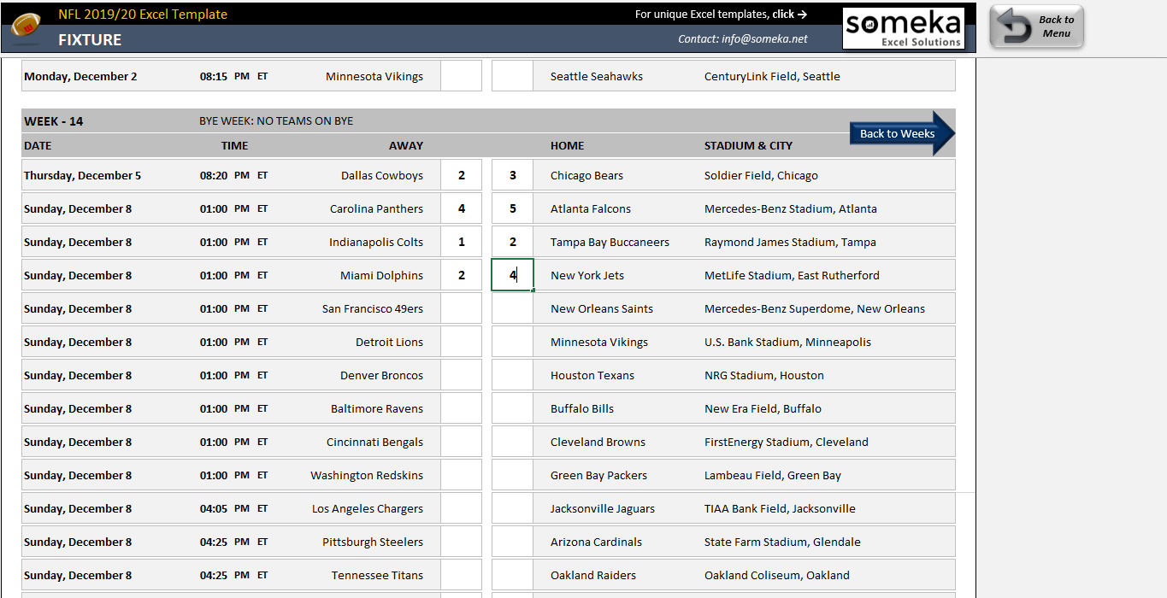Select the Minnesota Vikings Monday away score cell

click(x=462, y=76)
